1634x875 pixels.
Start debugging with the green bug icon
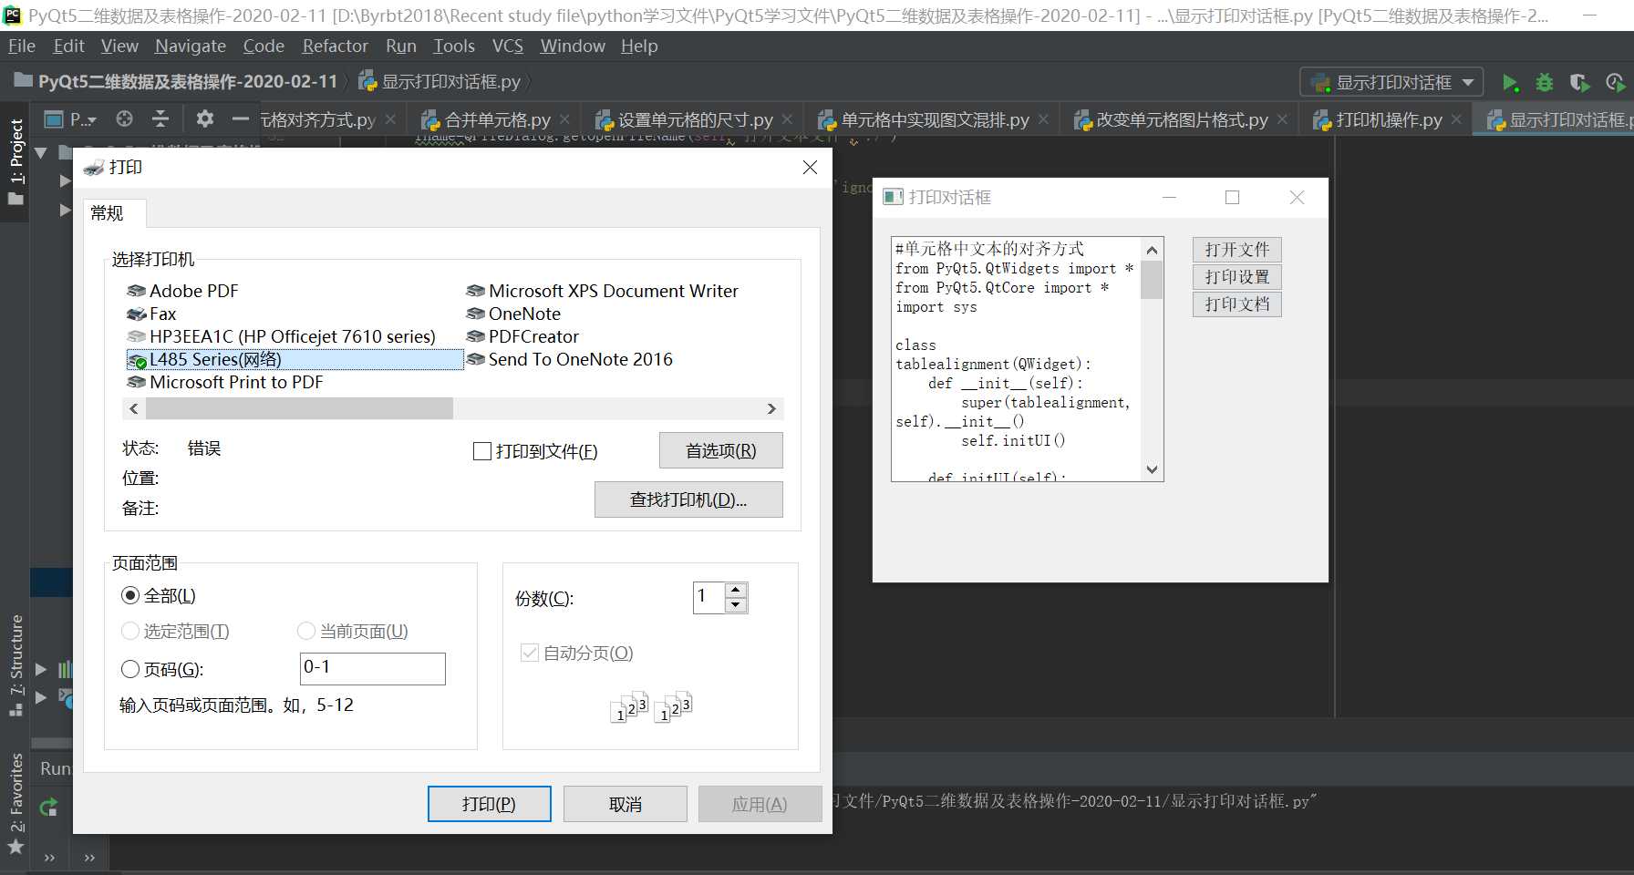pyautogui.click(x=1545, y=83)
